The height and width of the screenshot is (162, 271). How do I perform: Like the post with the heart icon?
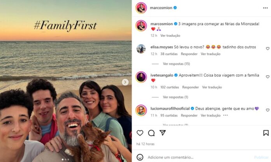pos(140,133)
